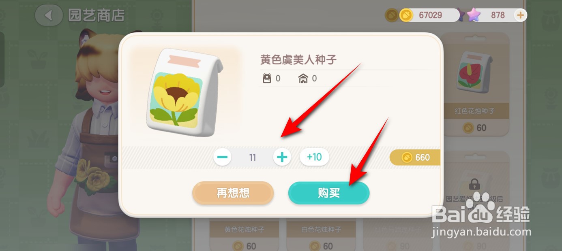The height and width of the screenshot is (251, 562).
Task: Increase seed quantity with the plus button
Action: [282, 157]
